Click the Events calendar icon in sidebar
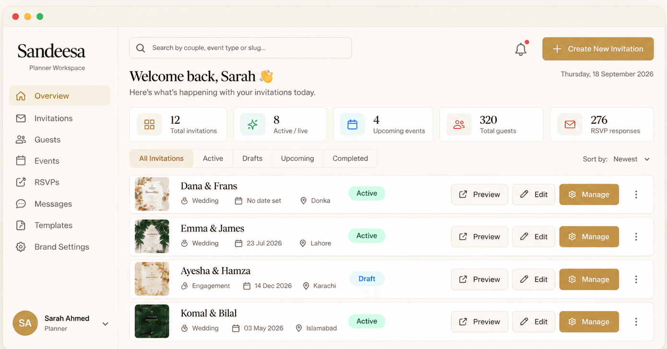667x349 pixels. (21, 161)
